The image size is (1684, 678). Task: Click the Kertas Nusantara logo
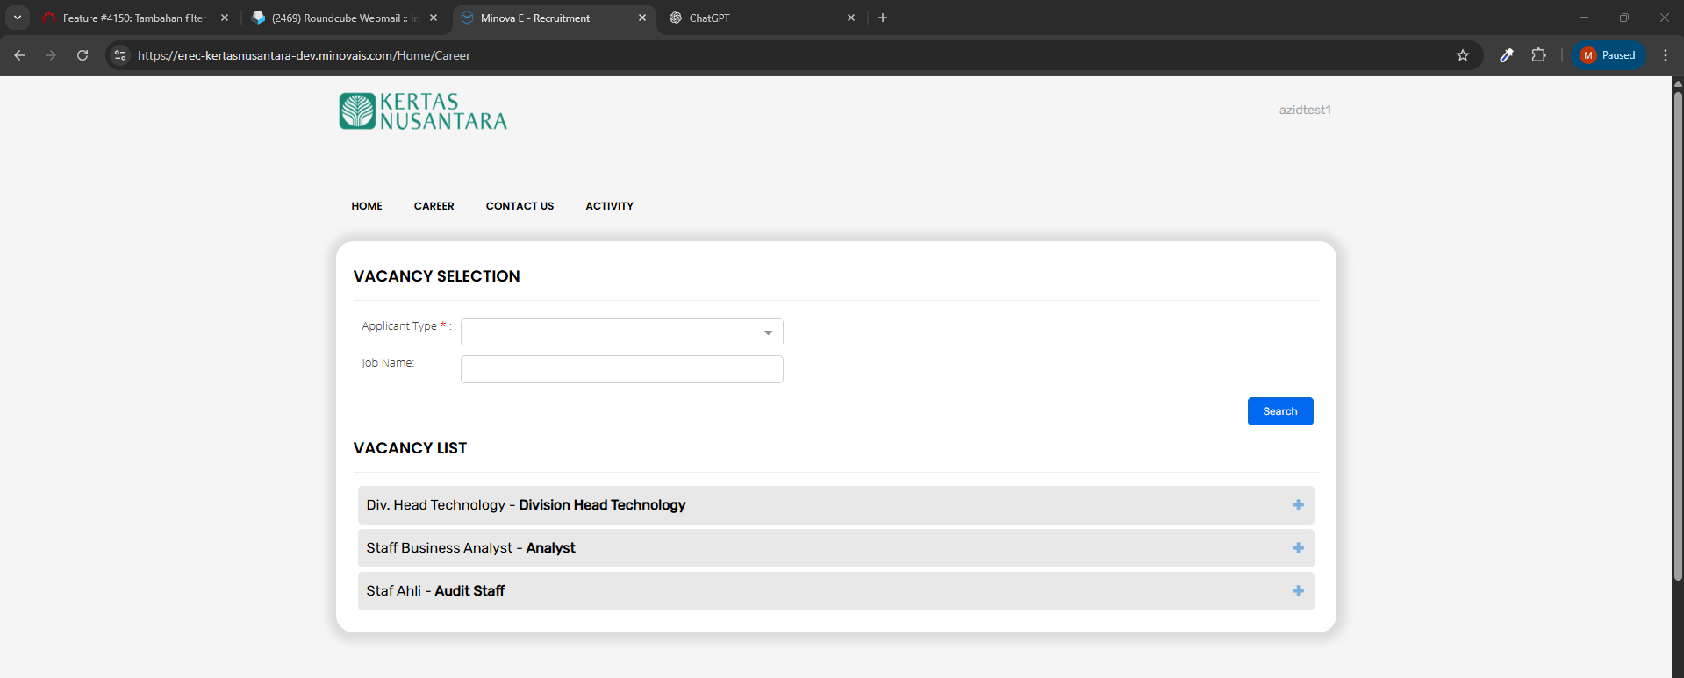coord(423,111)
